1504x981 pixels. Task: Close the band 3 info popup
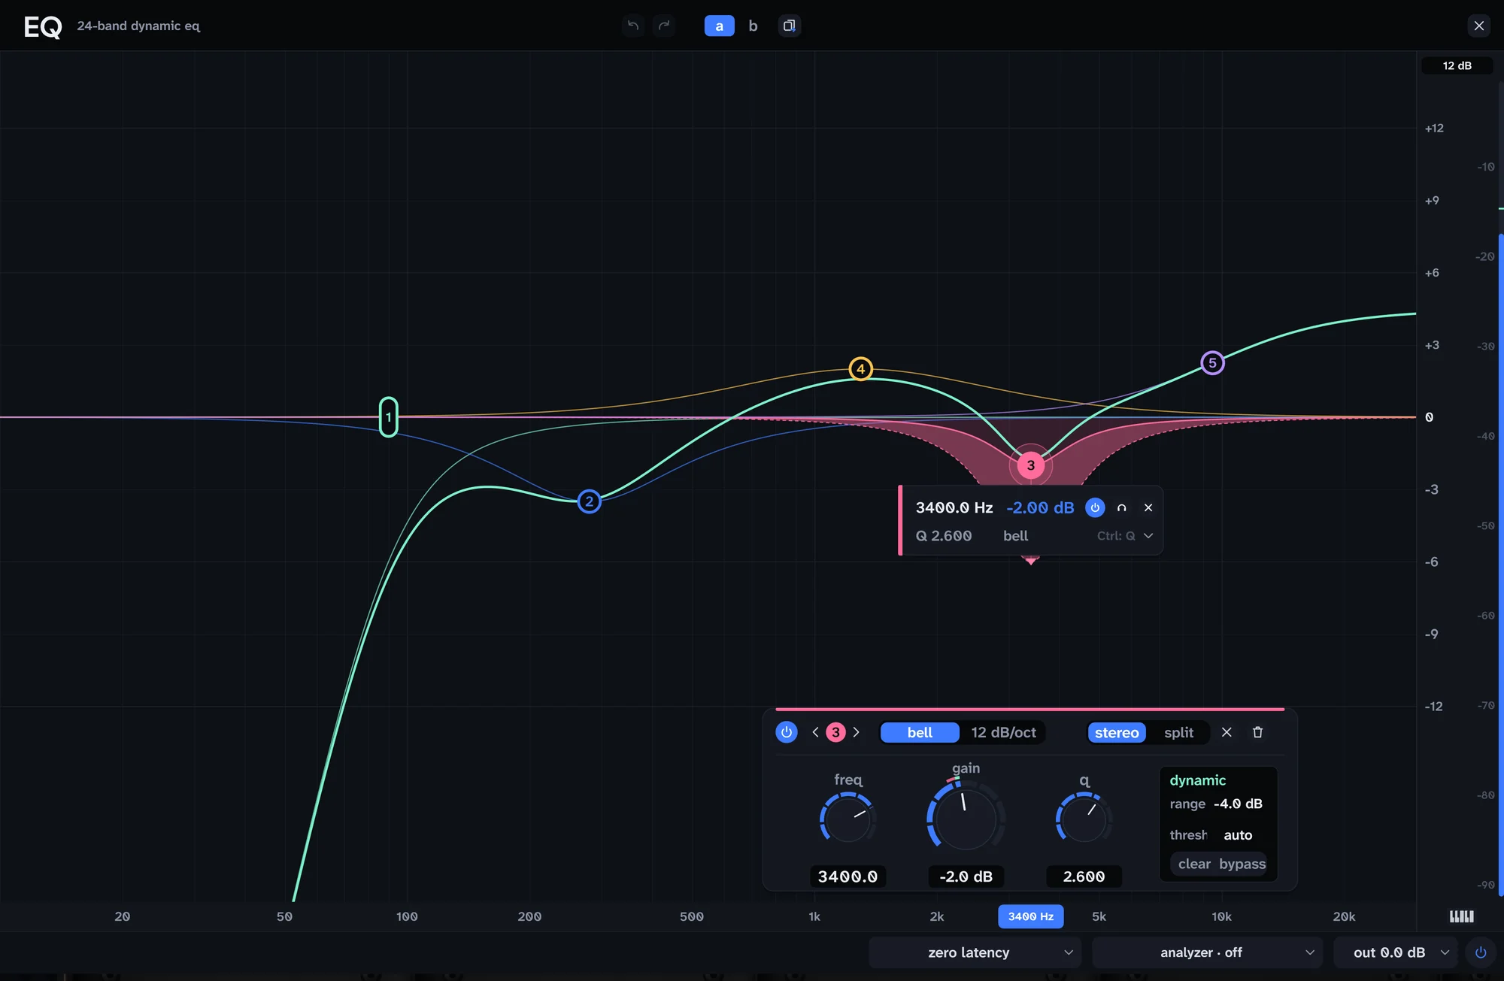[x=1148, y=507]
